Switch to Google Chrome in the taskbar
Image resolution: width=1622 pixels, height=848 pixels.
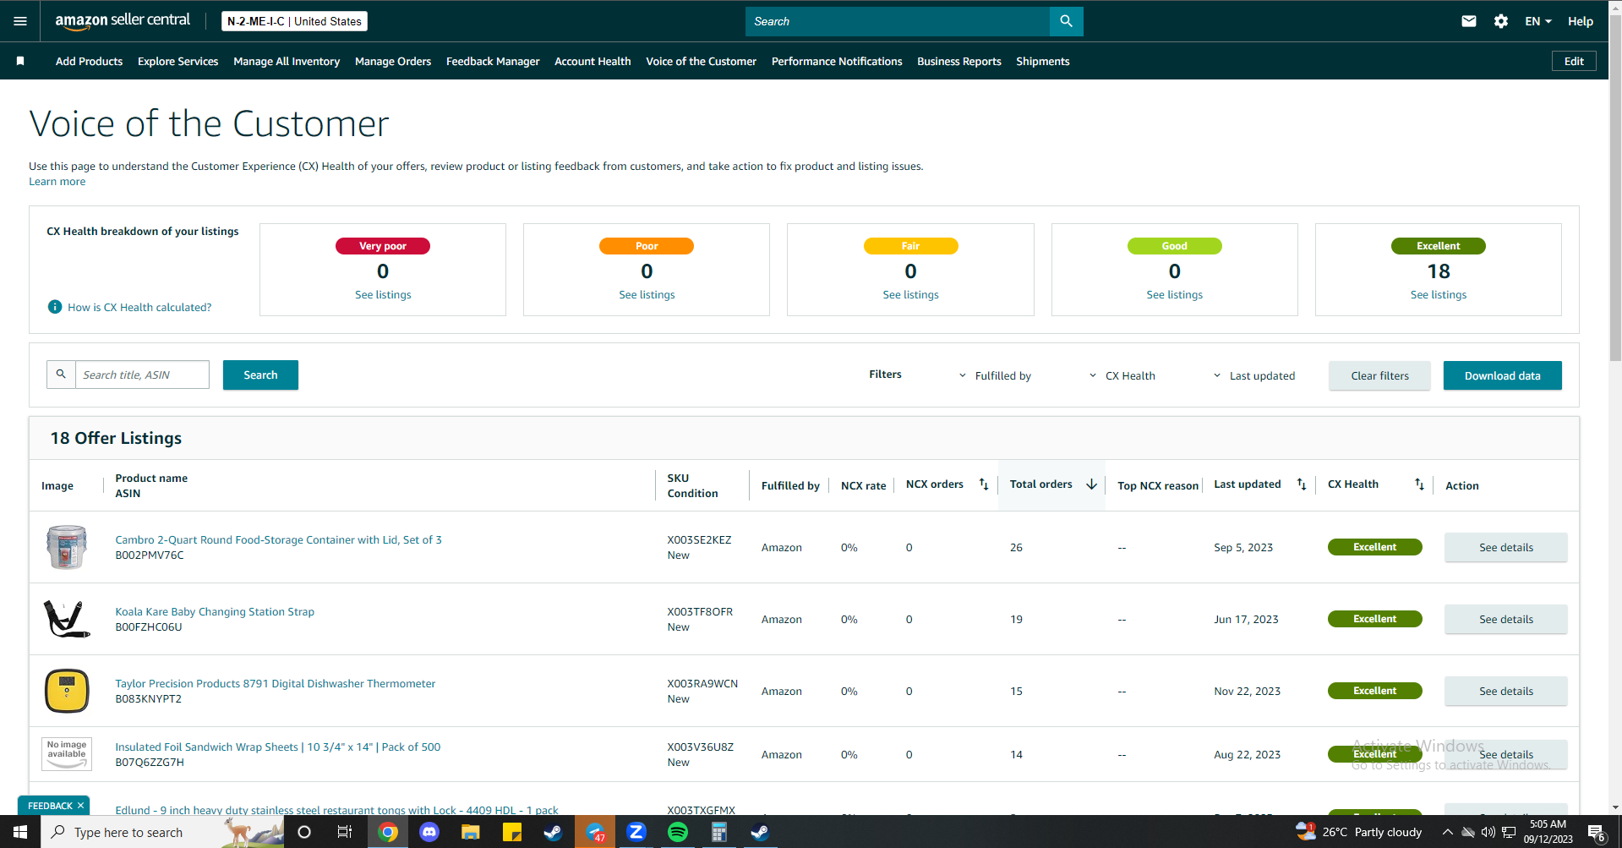[388, 832]
